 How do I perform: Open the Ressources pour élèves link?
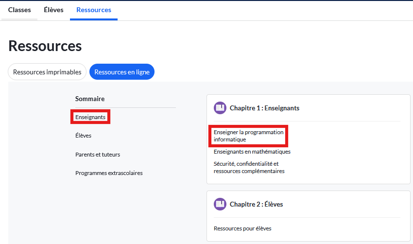click(242, 228)
